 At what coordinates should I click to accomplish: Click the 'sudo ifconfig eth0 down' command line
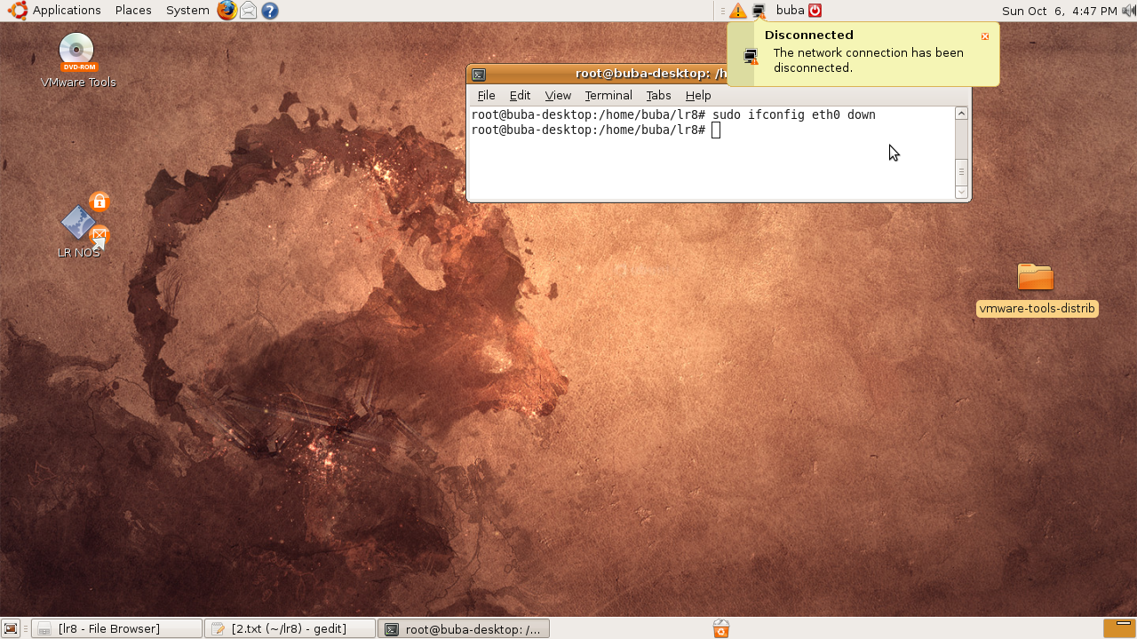click(x=794, y=114)
